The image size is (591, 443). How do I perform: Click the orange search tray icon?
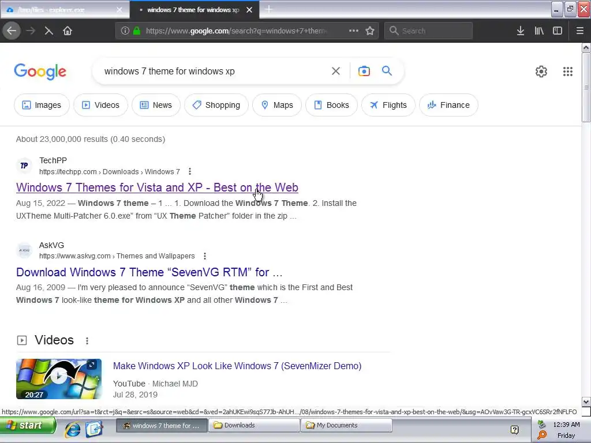click(542, 435)
